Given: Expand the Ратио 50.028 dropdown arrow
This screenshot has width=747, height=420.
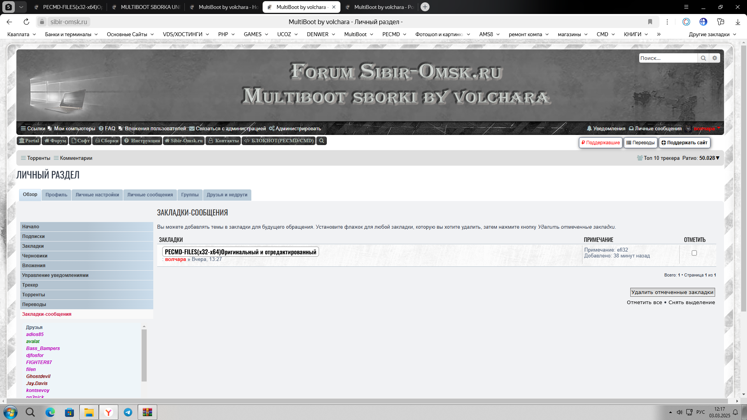Looking at the screenshot, I should pos(718,158).
